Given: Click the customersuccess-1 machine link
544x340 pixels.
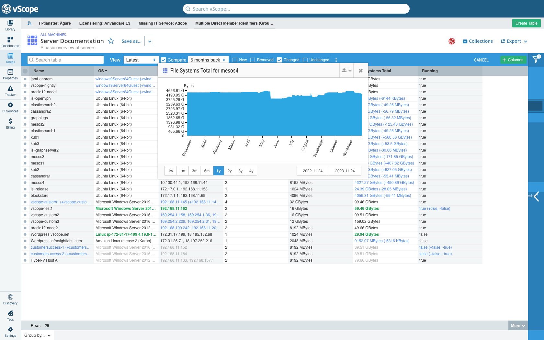Looking at the screenshot, I should [x=61, y=247].
